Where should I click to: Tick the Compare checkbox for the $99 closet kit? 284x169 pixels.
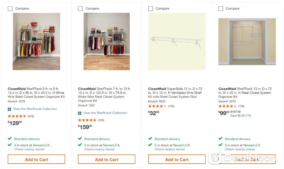coord(221,9)
